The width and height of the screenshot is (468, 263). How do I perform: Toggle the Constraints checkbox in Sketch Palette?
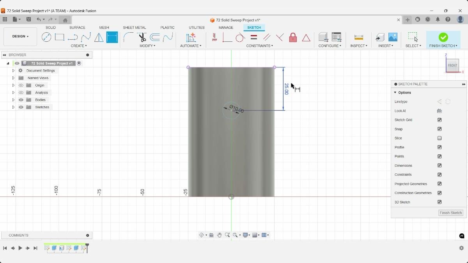point(440,175)
